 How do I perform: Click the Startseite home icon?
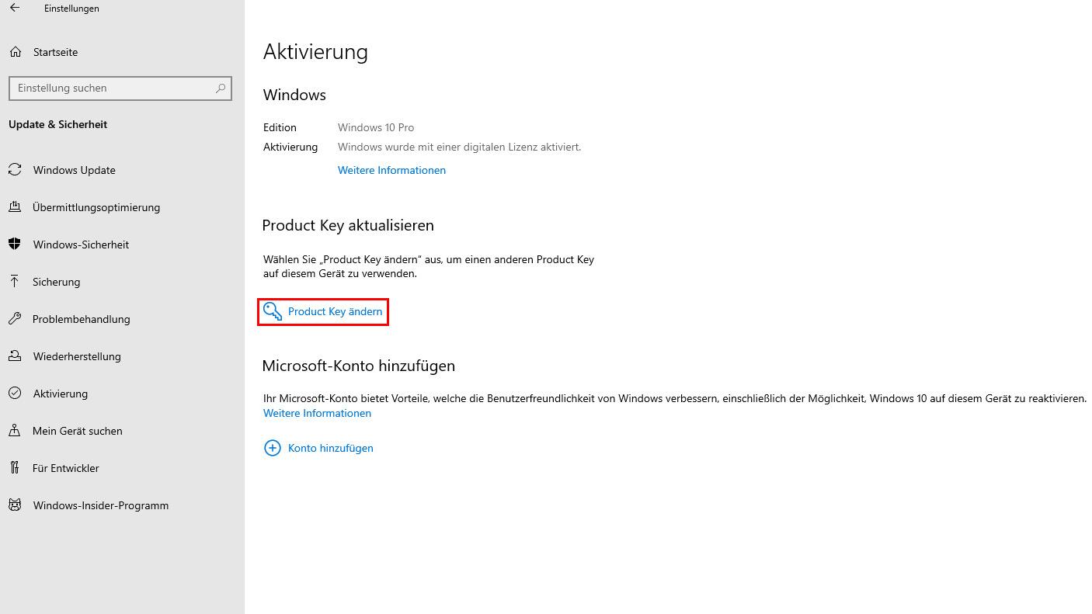pos(15,52)
